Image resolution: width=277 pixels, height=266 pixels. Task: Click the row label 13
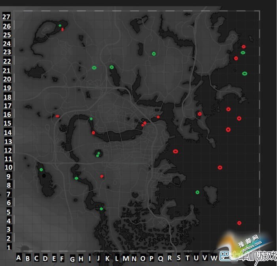pyautogui.click(x=8, y=141)
